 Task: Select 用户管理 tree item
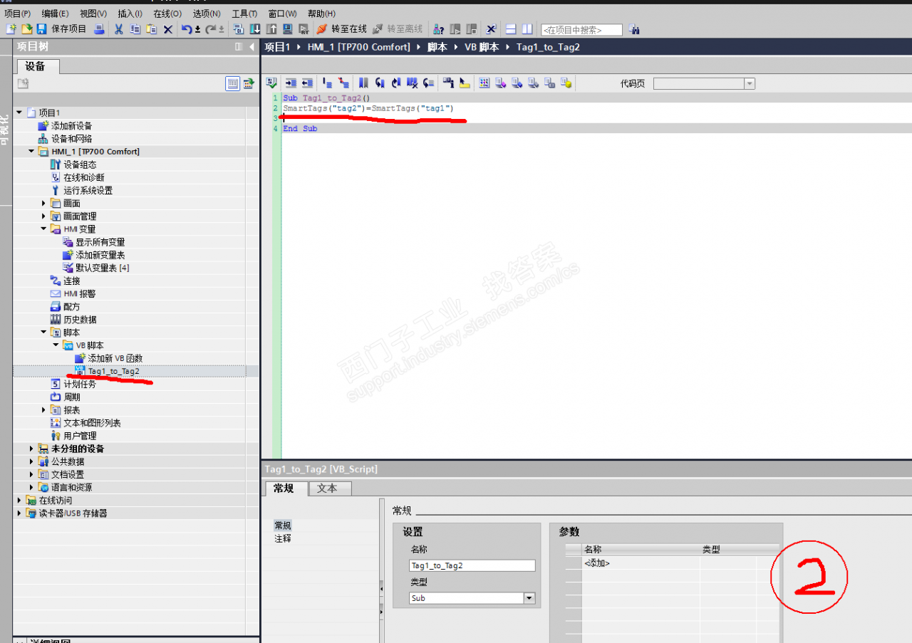click(80, 436)
